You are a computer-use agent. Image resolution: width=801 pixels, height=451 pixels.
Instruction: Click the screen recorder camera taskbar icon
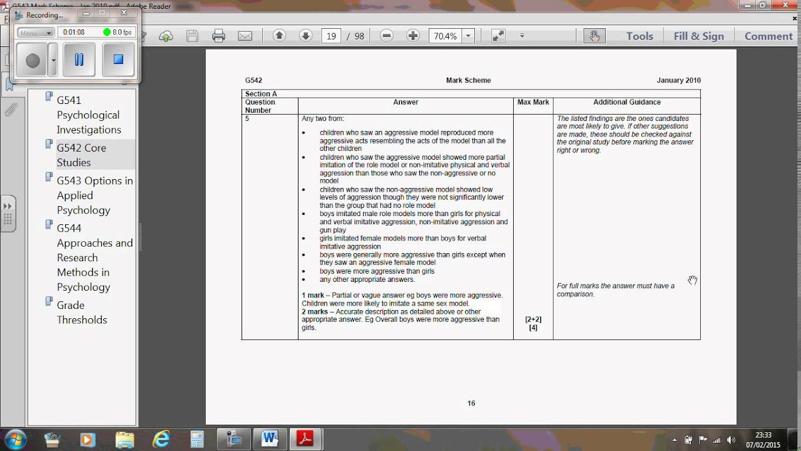click(233, 438)
